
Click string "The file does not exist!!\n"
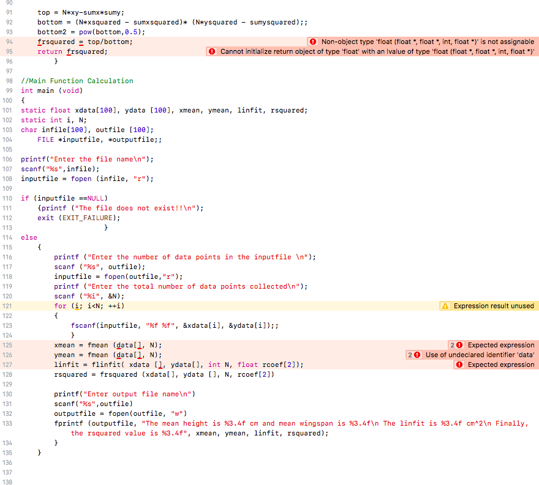[x=135, y=208]
